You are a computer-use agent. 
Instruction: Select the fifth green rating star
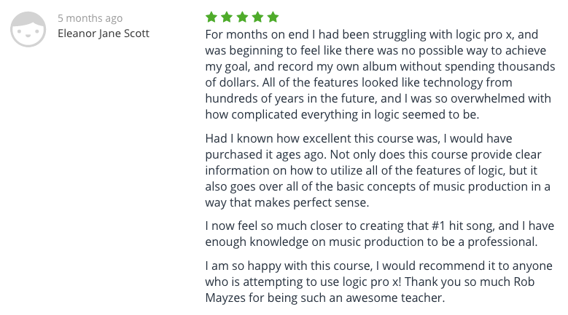click(x=273, y=17)
